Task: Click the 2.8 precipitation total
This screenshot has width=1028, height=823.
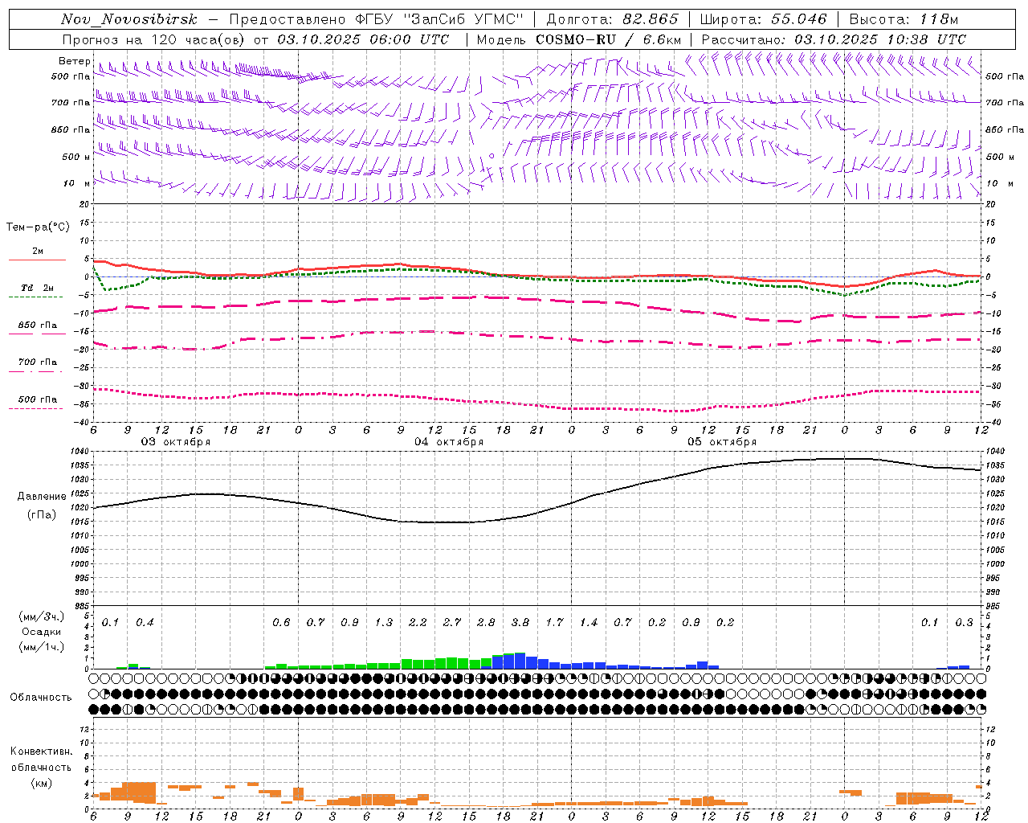Action: point(486,623)
